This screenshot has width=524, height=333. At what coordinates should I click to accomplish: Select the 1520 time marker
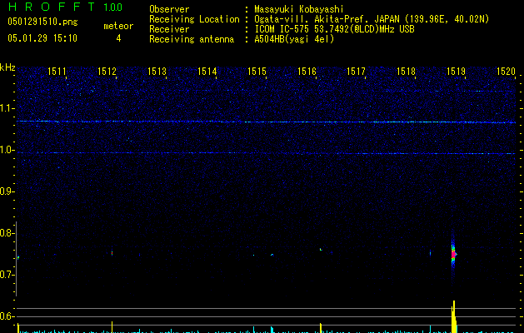pyautogui.click(x=506, y=72)
